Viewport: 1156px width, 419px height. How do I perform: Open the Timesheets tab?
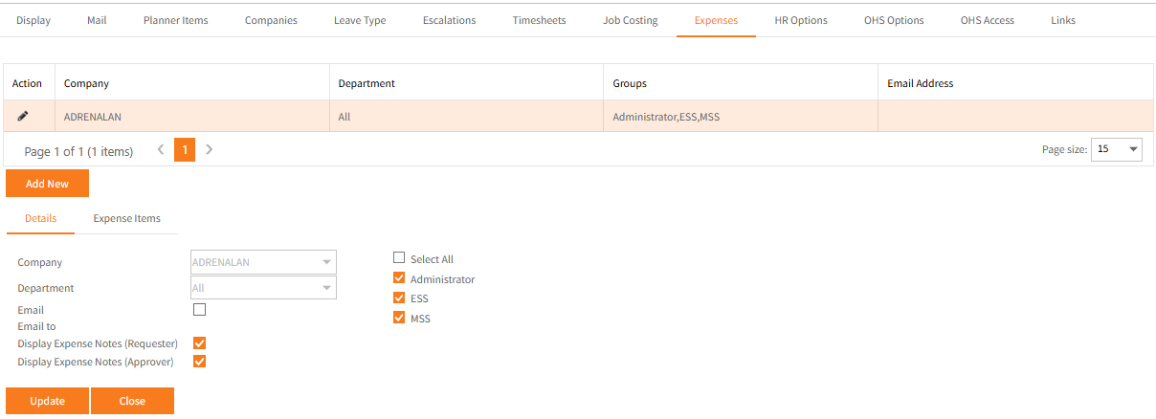tap(539, 20)
